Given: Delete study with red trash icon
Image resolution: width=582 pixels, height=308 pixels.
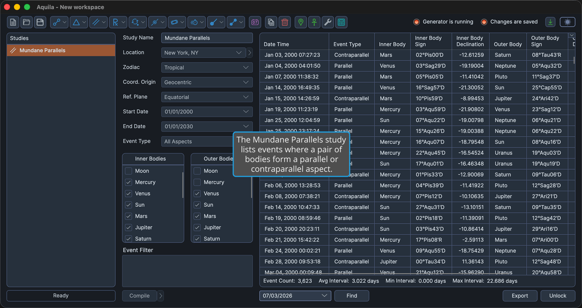Looking at the screenshot, I should click(285, 22).
